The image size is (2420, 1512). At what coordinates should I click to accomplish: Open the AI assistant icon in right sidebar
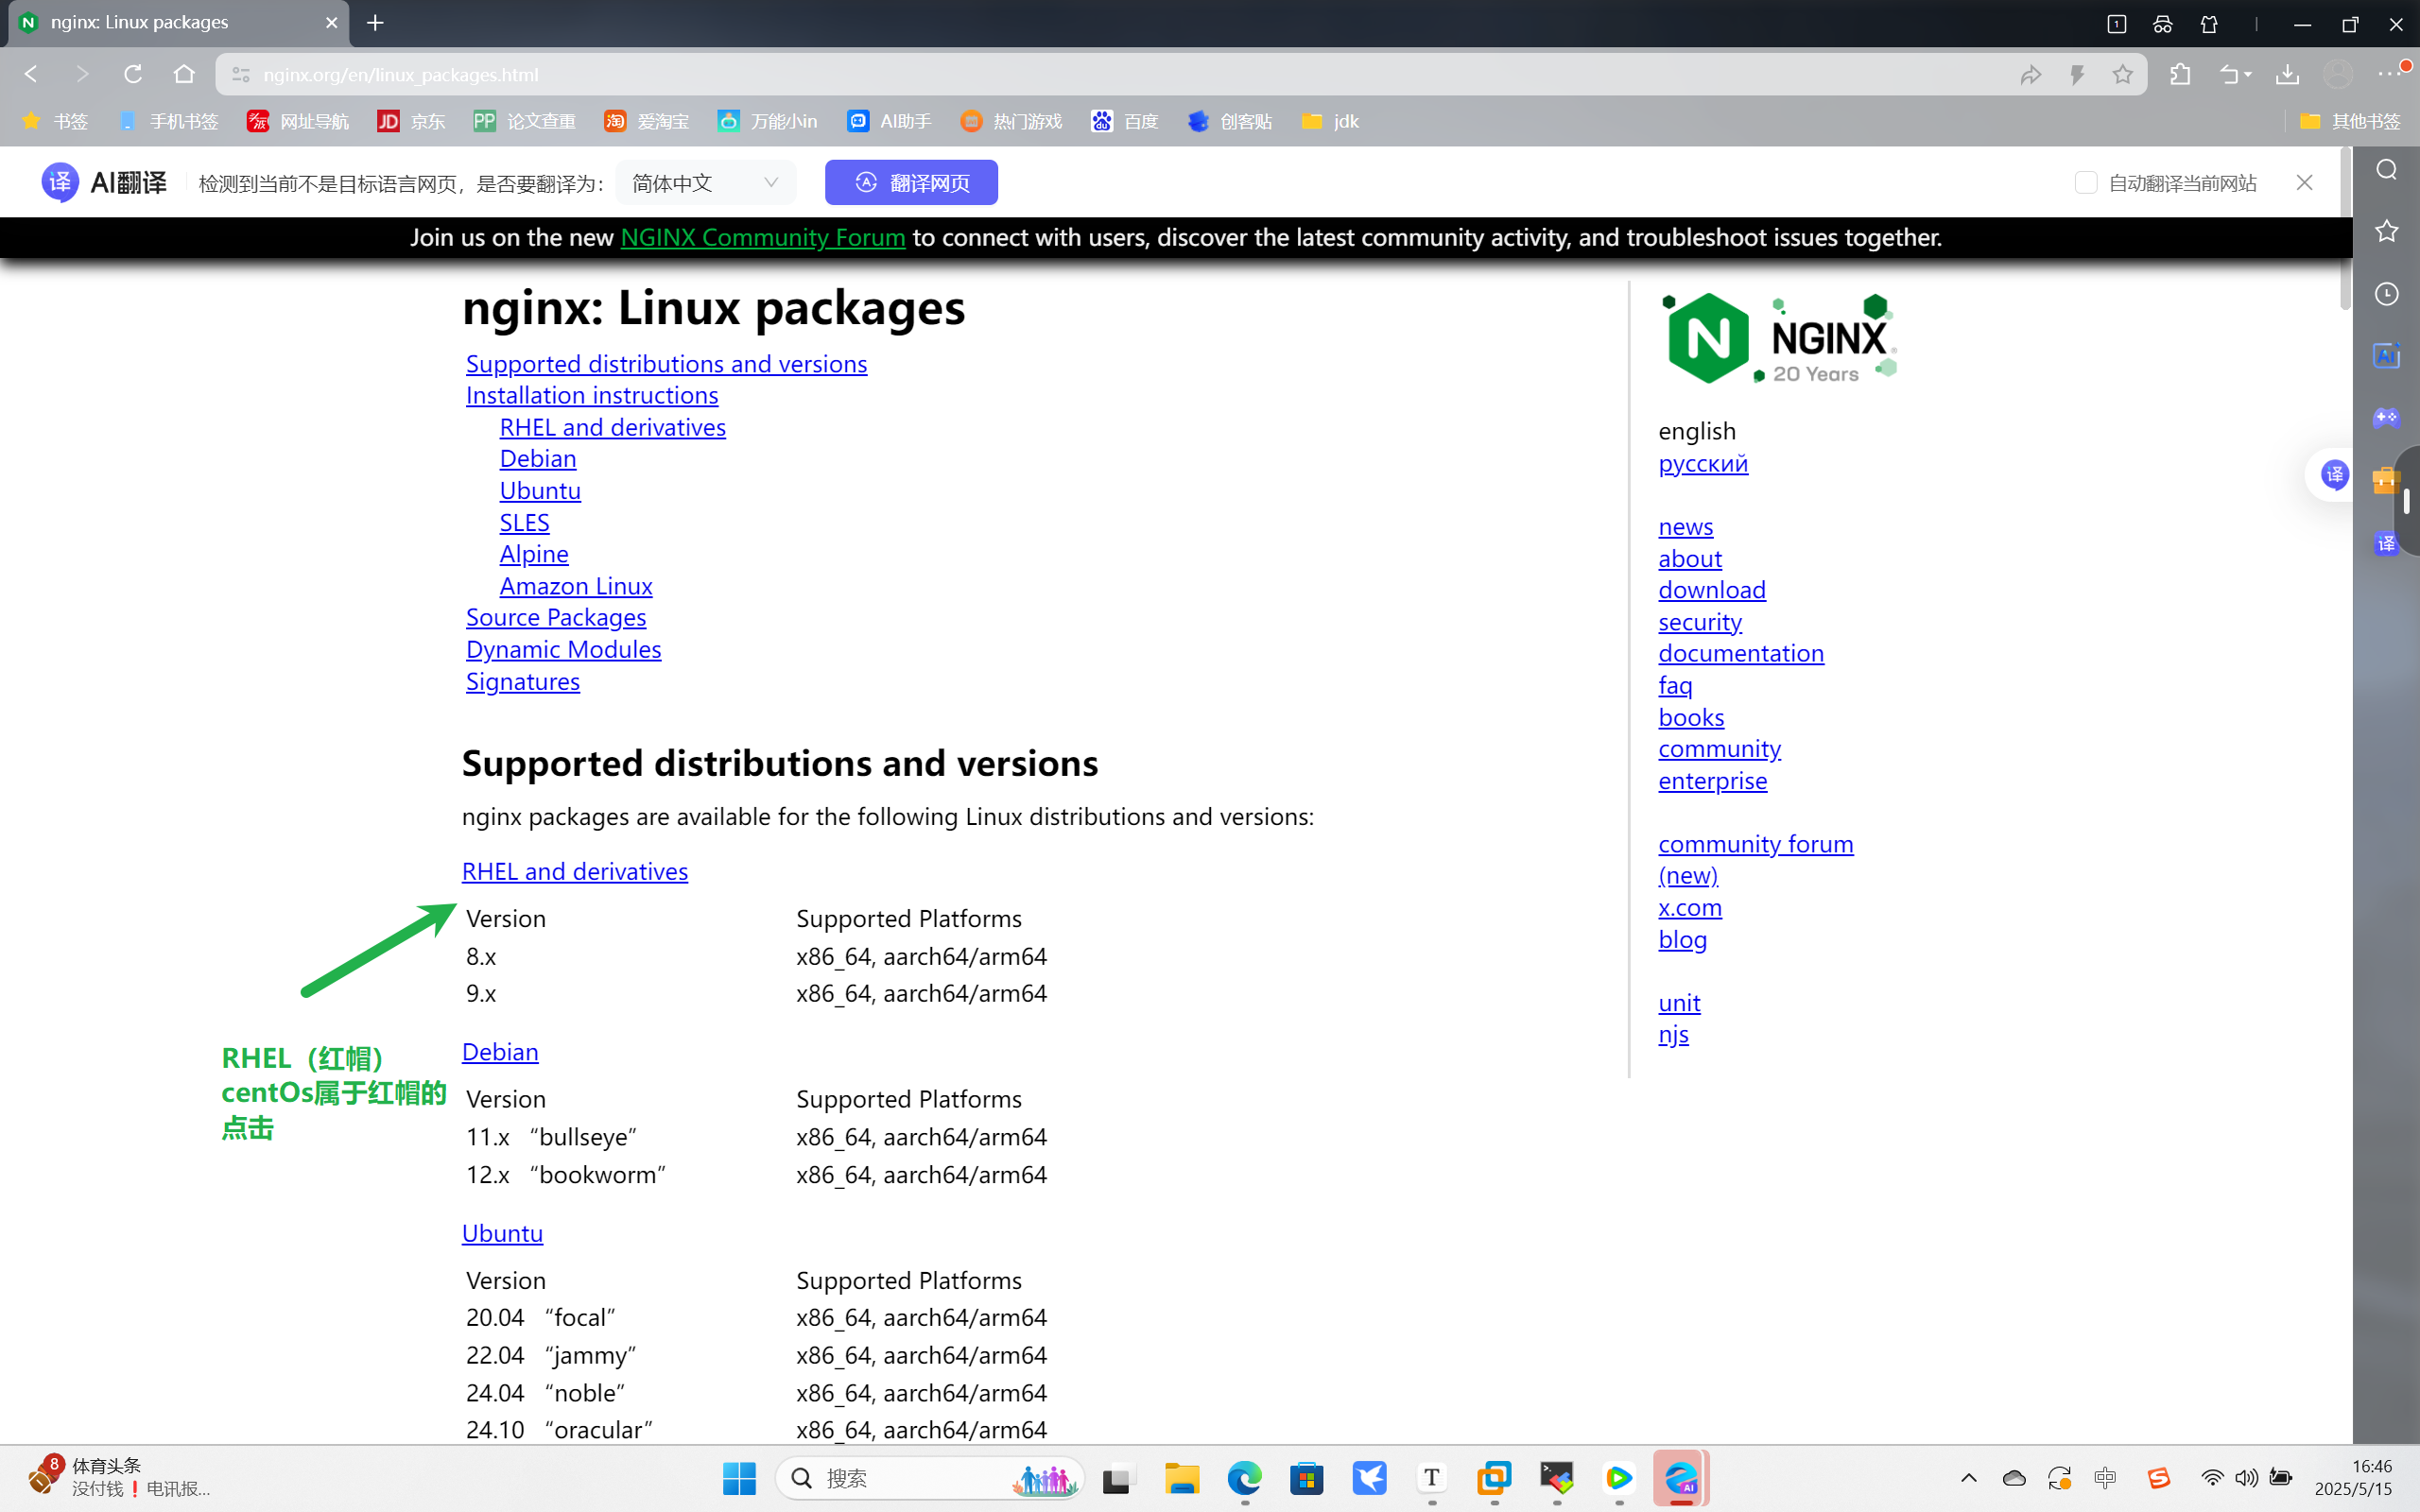click(x=2388, y=355)
